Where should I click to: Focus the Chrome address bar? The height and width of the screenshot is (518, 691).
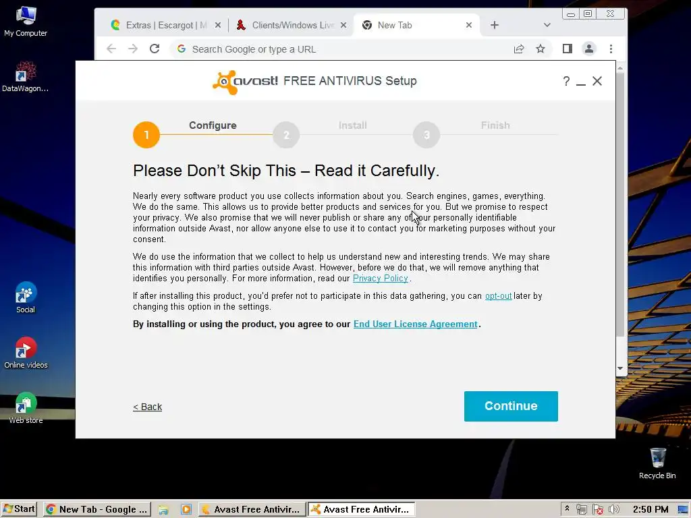(343, 49)
